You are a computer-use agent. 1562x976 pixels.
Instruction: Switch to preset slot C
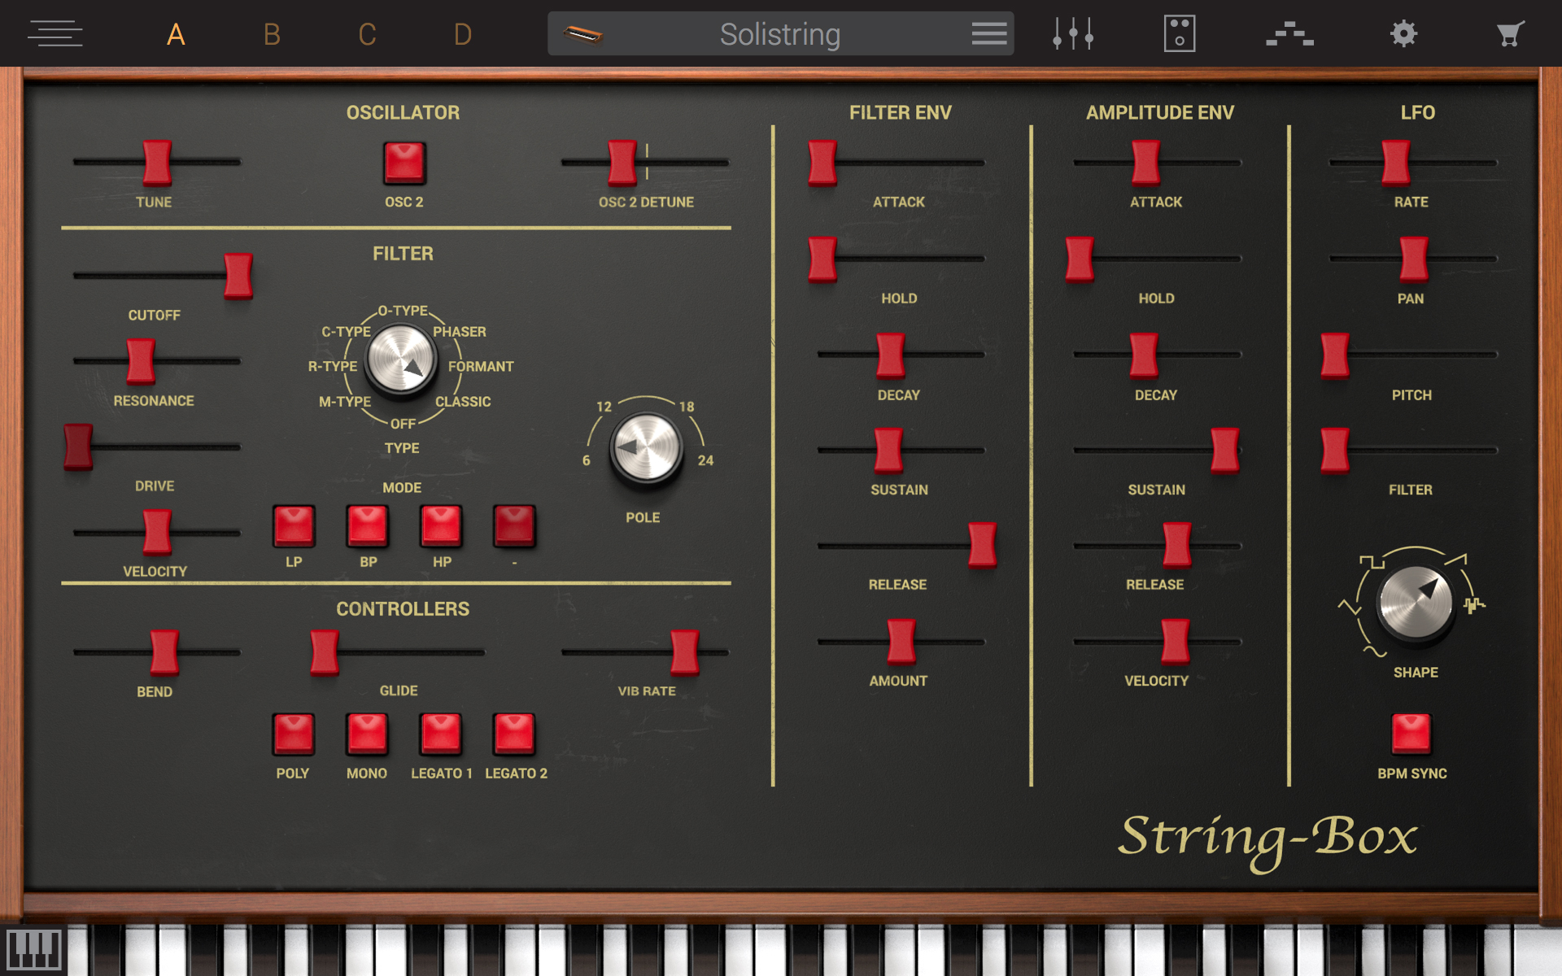click(x=366, y=33)
